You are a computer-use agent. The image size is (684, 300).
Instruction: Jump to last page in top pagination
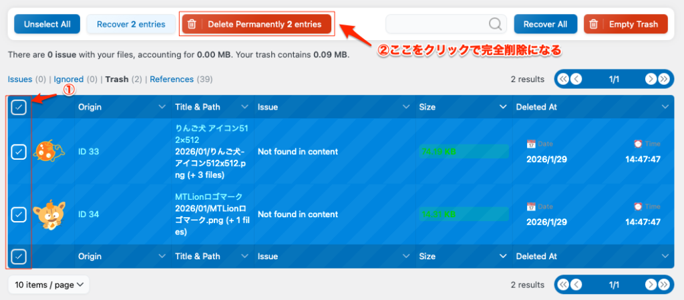(663, 79)
